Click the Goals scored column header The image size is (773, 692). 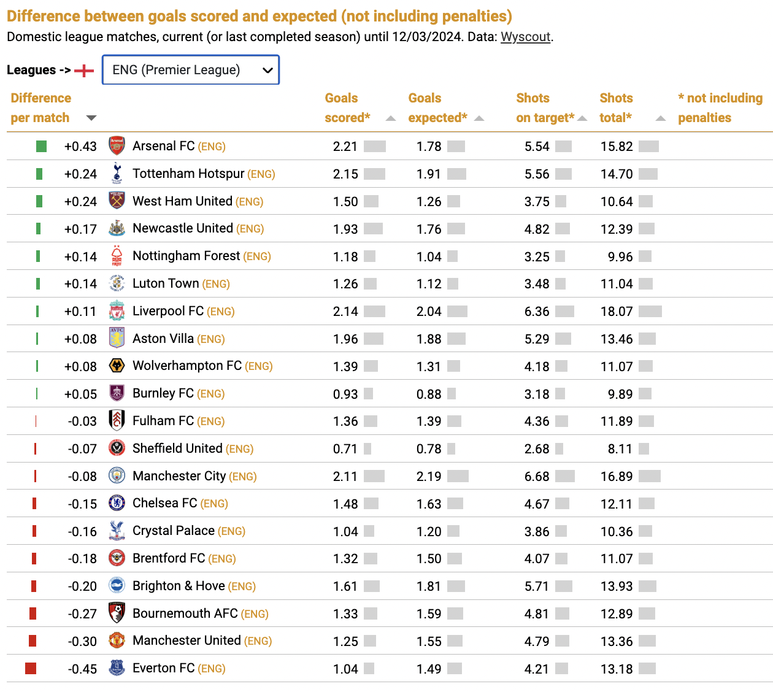pyautogui.click(x=347, y=108)
